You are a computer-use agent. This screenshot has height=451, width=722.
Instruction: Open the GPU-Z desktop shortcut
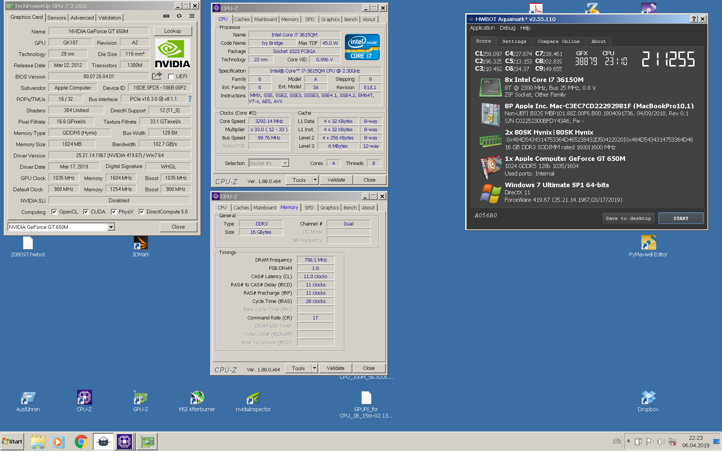click(141, 401)
